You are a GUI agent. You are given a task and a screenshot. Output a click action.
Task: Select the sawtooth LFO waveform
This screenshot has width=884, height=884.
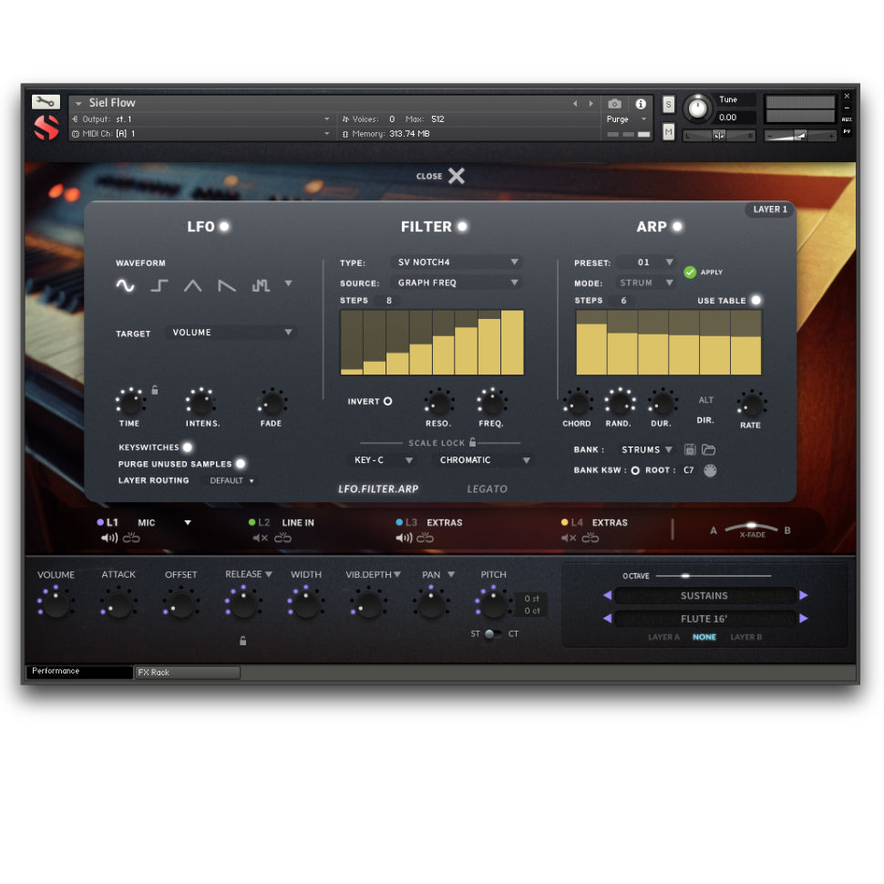pos(227,285)
